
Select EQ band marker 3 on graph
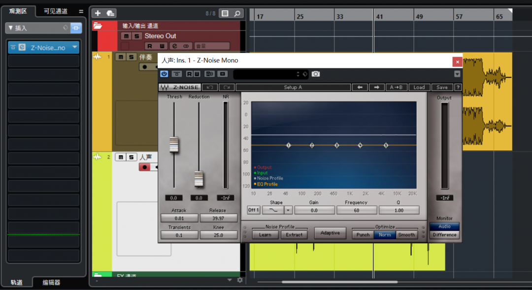pos(336,145)
